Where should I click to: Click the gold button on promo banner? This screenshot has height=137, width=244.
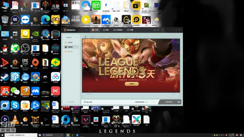click(132, 84)
